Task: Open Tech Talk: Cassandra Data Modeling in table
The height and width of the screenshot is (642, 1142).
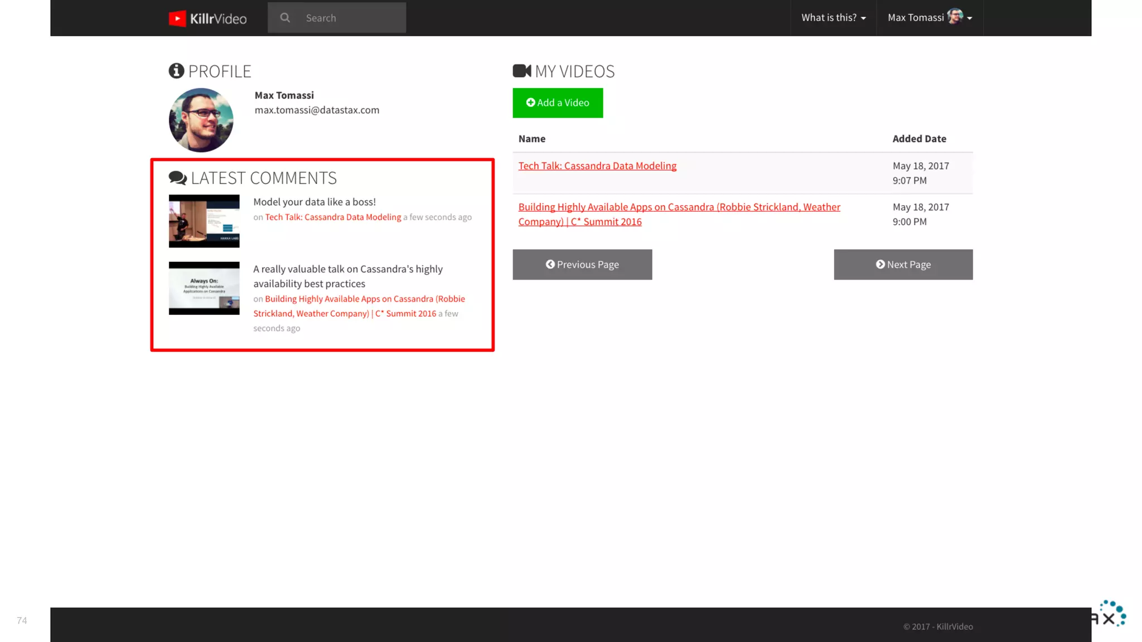Action: (x=597, y=166)
